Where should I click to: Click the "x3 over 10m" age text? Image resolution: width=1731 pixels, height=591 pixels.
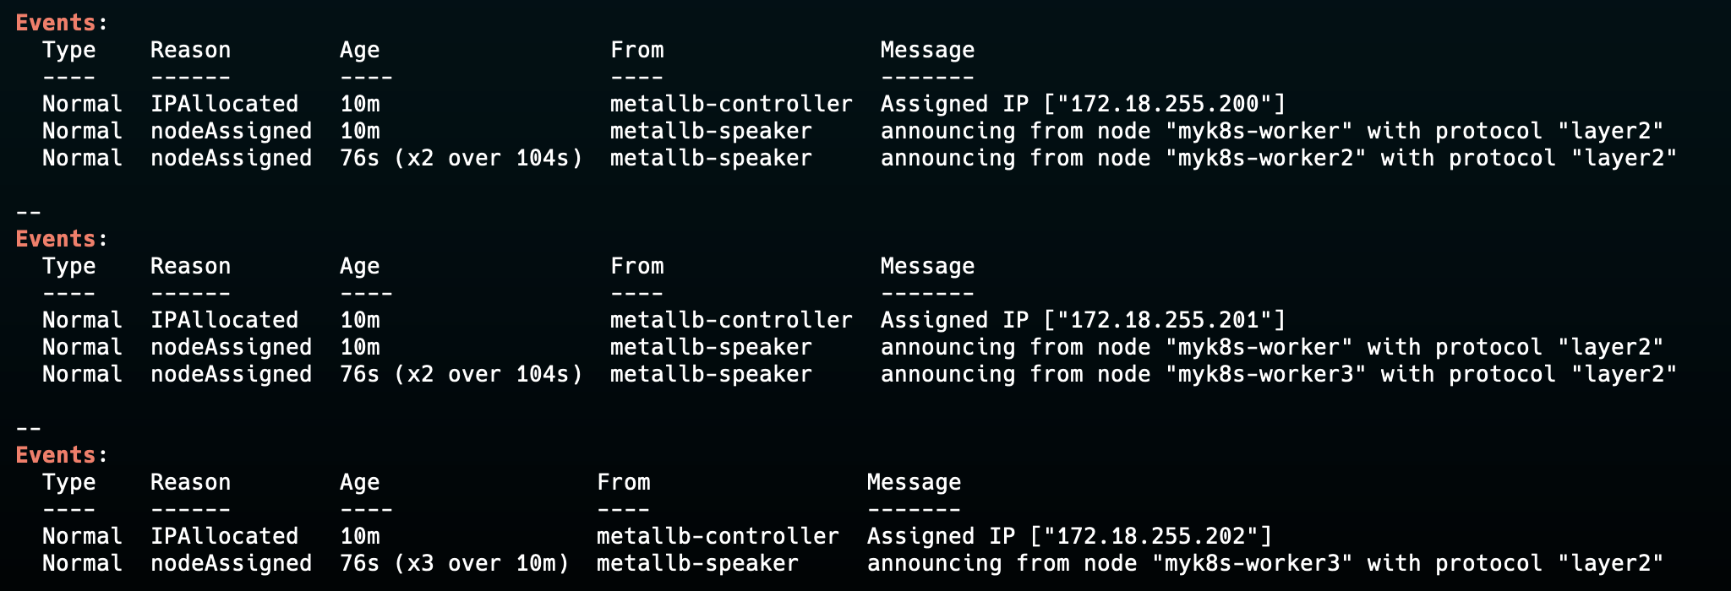[x=483, y=563]
